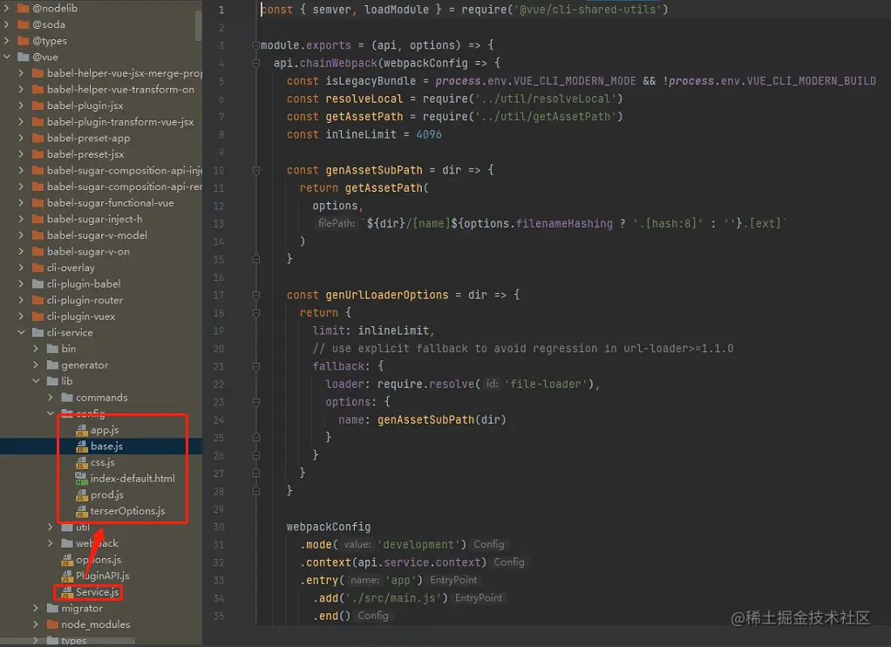
Task: Click 'file-loader' string on line 22
Action: tap(546, 385)
